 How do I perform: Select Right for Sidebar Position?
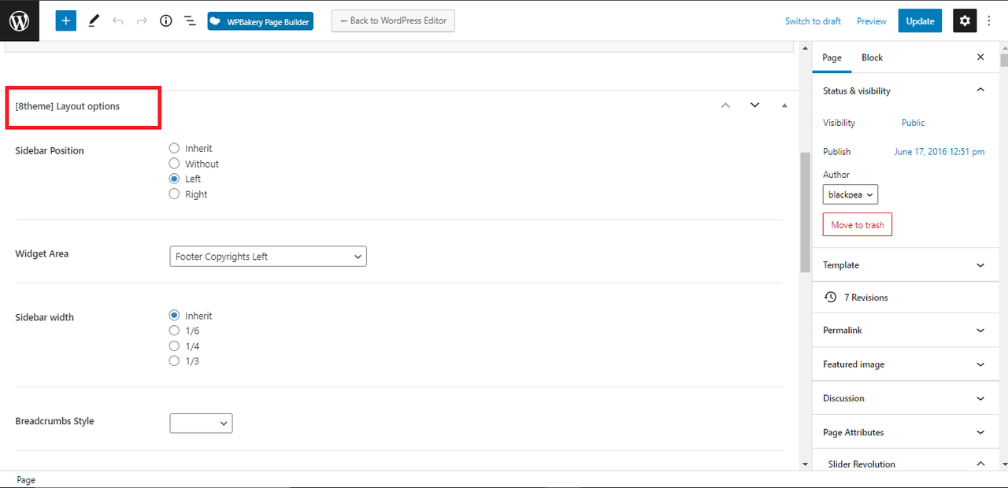175,194
